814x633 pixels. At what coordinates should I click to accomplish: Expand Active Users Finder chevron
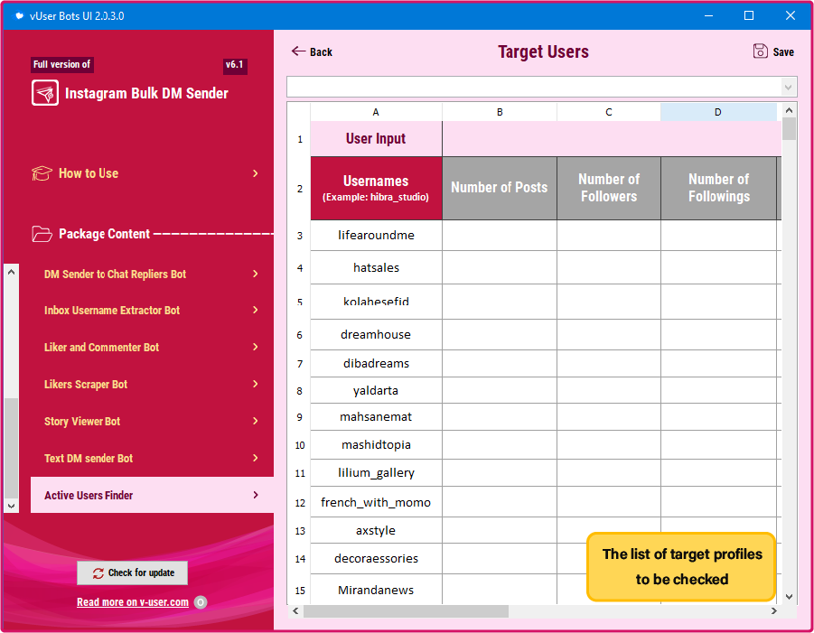click(256, 495)
